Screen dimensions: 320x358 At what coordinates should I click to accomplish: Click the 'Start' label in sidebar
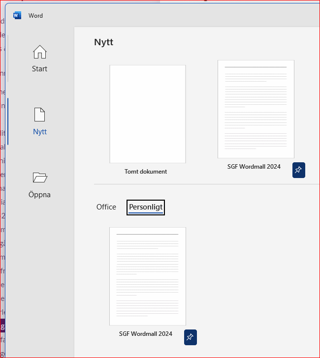point(39,69)
